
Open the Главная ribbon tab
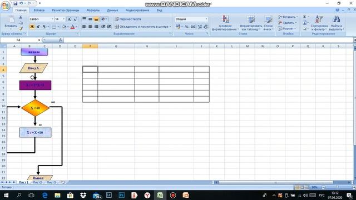(21, 10)
